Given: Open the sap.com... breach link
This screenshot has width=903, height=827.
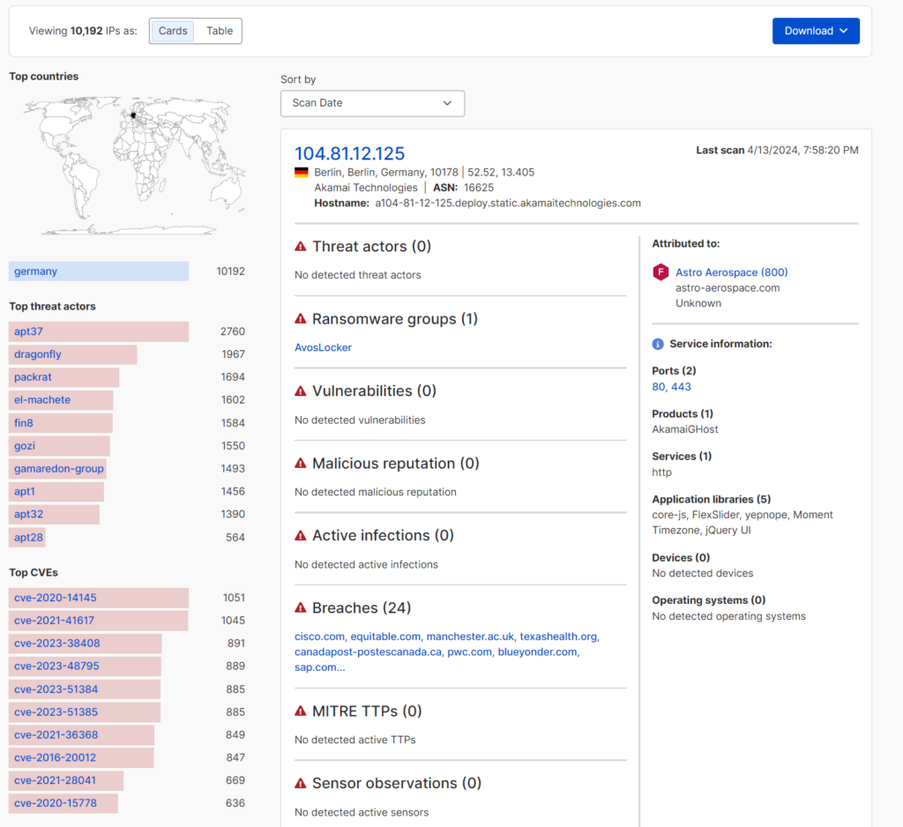Looking at the screenshot, I should point(319,667).
